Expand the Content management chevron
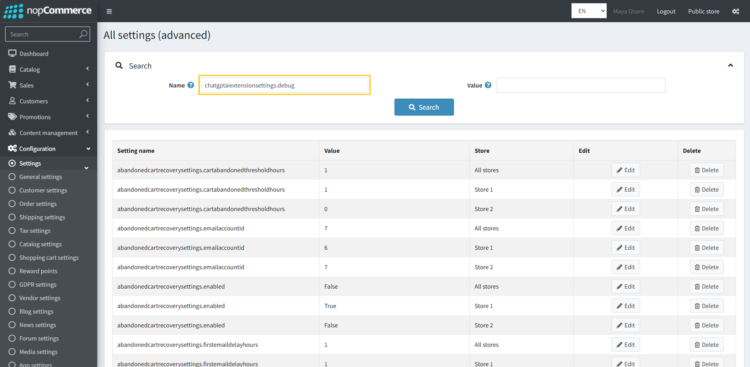The width and height of the screenshot is (750, 367). coord(87,132)
